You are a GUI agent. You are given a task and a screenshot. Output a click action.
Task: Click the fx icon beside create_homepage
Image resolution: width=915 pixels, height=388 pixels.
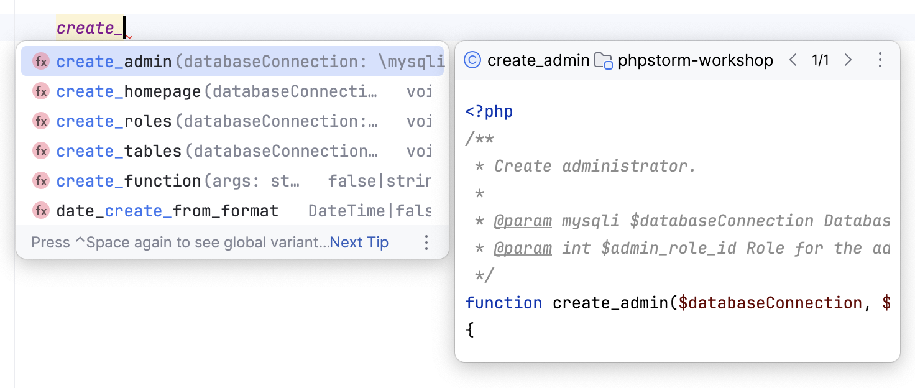[x=41, y=91]
